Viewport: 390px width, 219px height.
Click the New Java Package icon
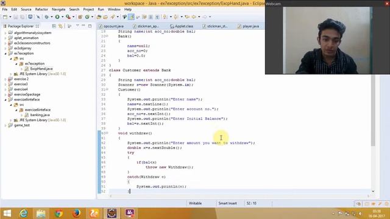point(80,17)
